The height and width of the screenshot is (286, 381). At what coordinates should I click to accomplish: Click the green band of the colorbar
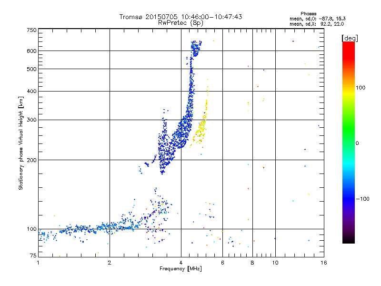(x=349, y=128)
